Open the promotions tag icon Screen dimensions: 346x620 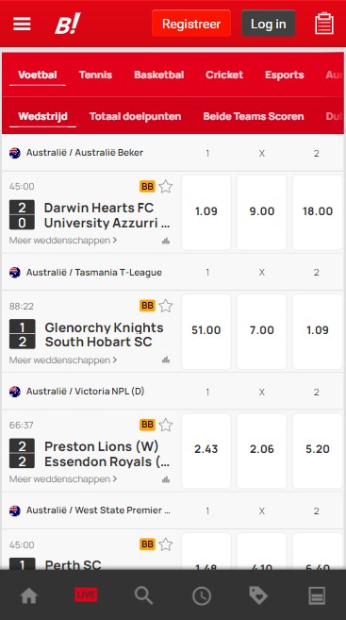pyautogui.click(x=258, y=595)
